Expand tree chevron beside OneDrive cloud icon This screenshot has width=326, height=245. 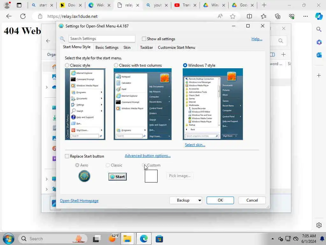[46, 87]
